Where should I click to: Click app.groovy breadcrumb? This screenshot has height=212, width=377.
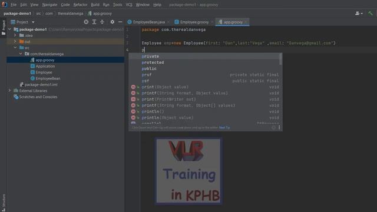point(100,14)
